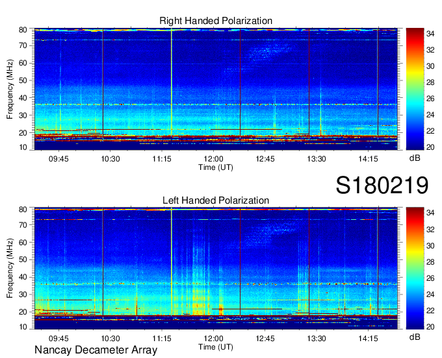Screen dimensions: 442x358
Task: Click "13:30" time tick under Right Handed plot
Action: coord(317,159)
